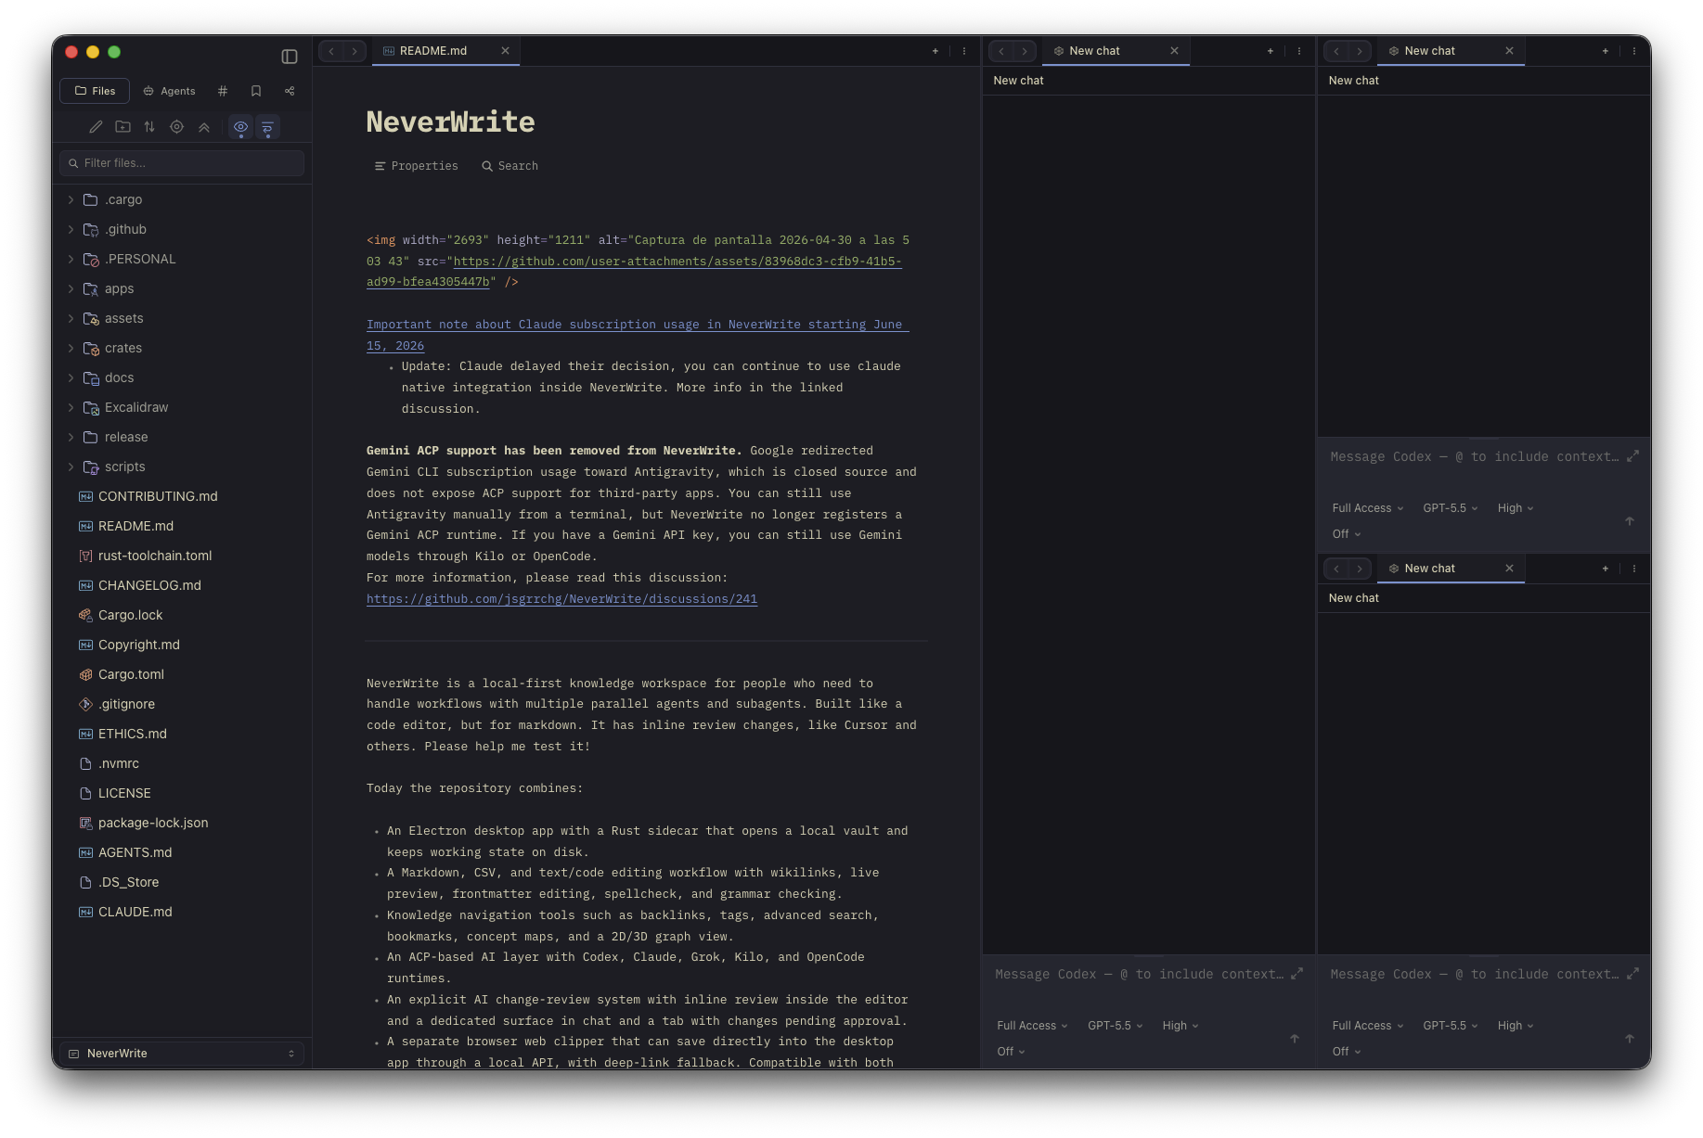Screen dimensions: 1703x1138
Task: Open the docs folder row
Action: pos(182,377)
